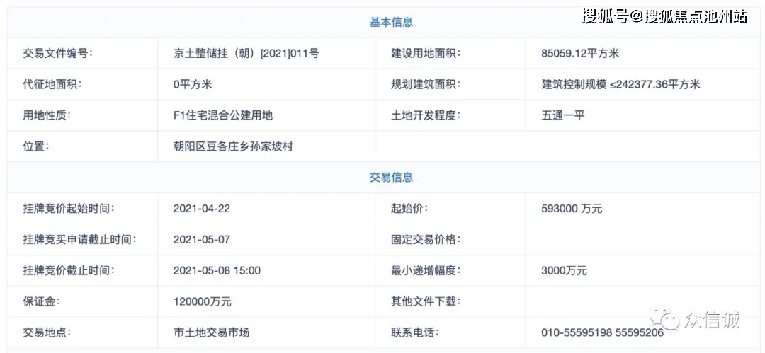
Task: Click the 搜狐号@搜狐焦点池州站 watermark
Action: [x=664, y=17]
